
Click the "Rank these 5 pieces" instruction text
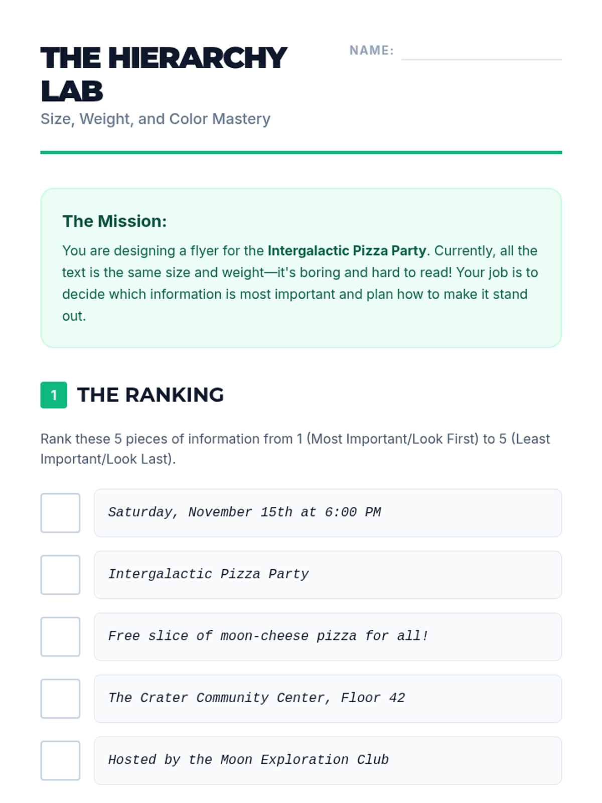(x=295, y=449)
